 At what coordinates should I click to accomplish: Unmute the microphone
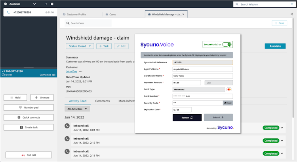click(42, 97)
